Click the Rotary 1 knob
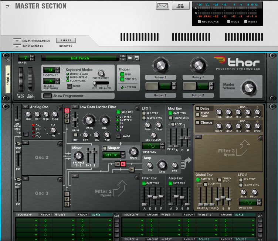278x241 pixels. point(160,65)
